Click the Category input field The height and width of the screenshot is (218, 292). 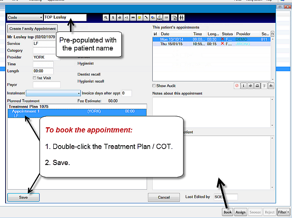(x=44, y=50)
